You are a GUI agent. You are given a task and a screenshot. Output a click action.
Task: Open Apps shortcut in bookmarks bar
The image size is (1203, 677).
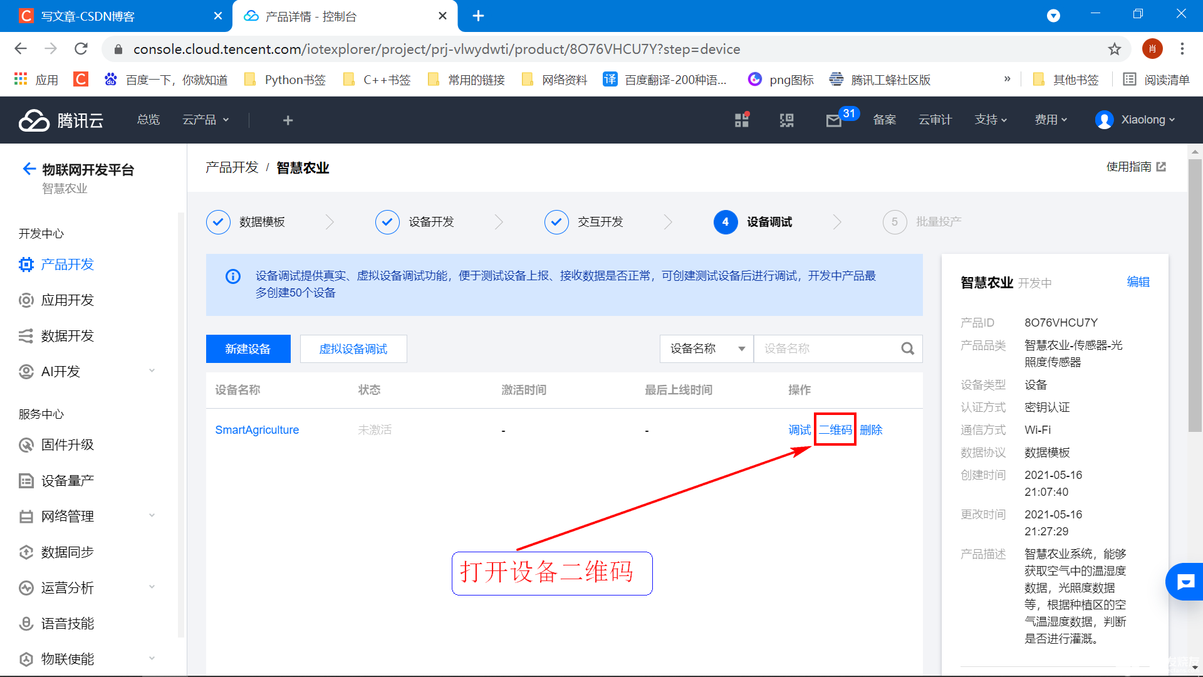coord(36,80)
